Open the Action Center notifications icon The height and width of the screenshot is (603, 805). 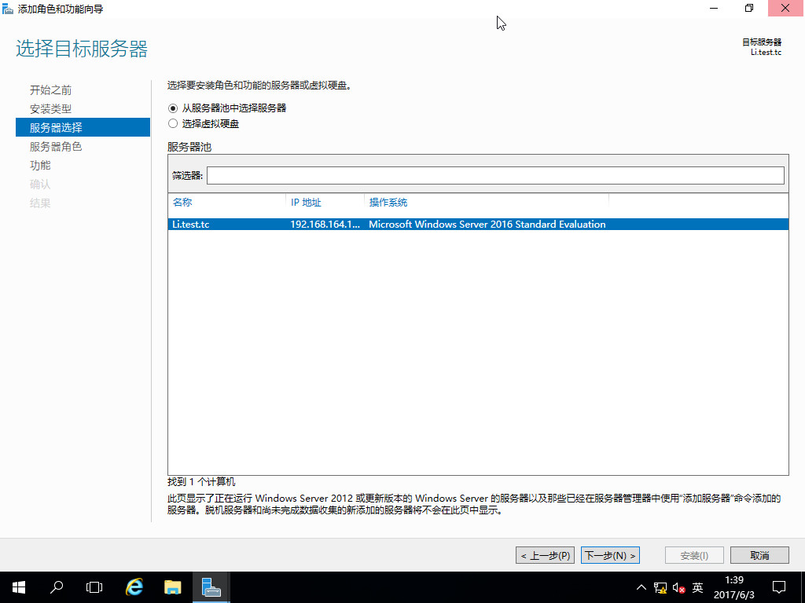point(779,587)
